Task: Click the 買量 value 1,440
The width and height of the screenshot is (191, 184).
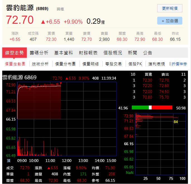Action: point(69,39)
